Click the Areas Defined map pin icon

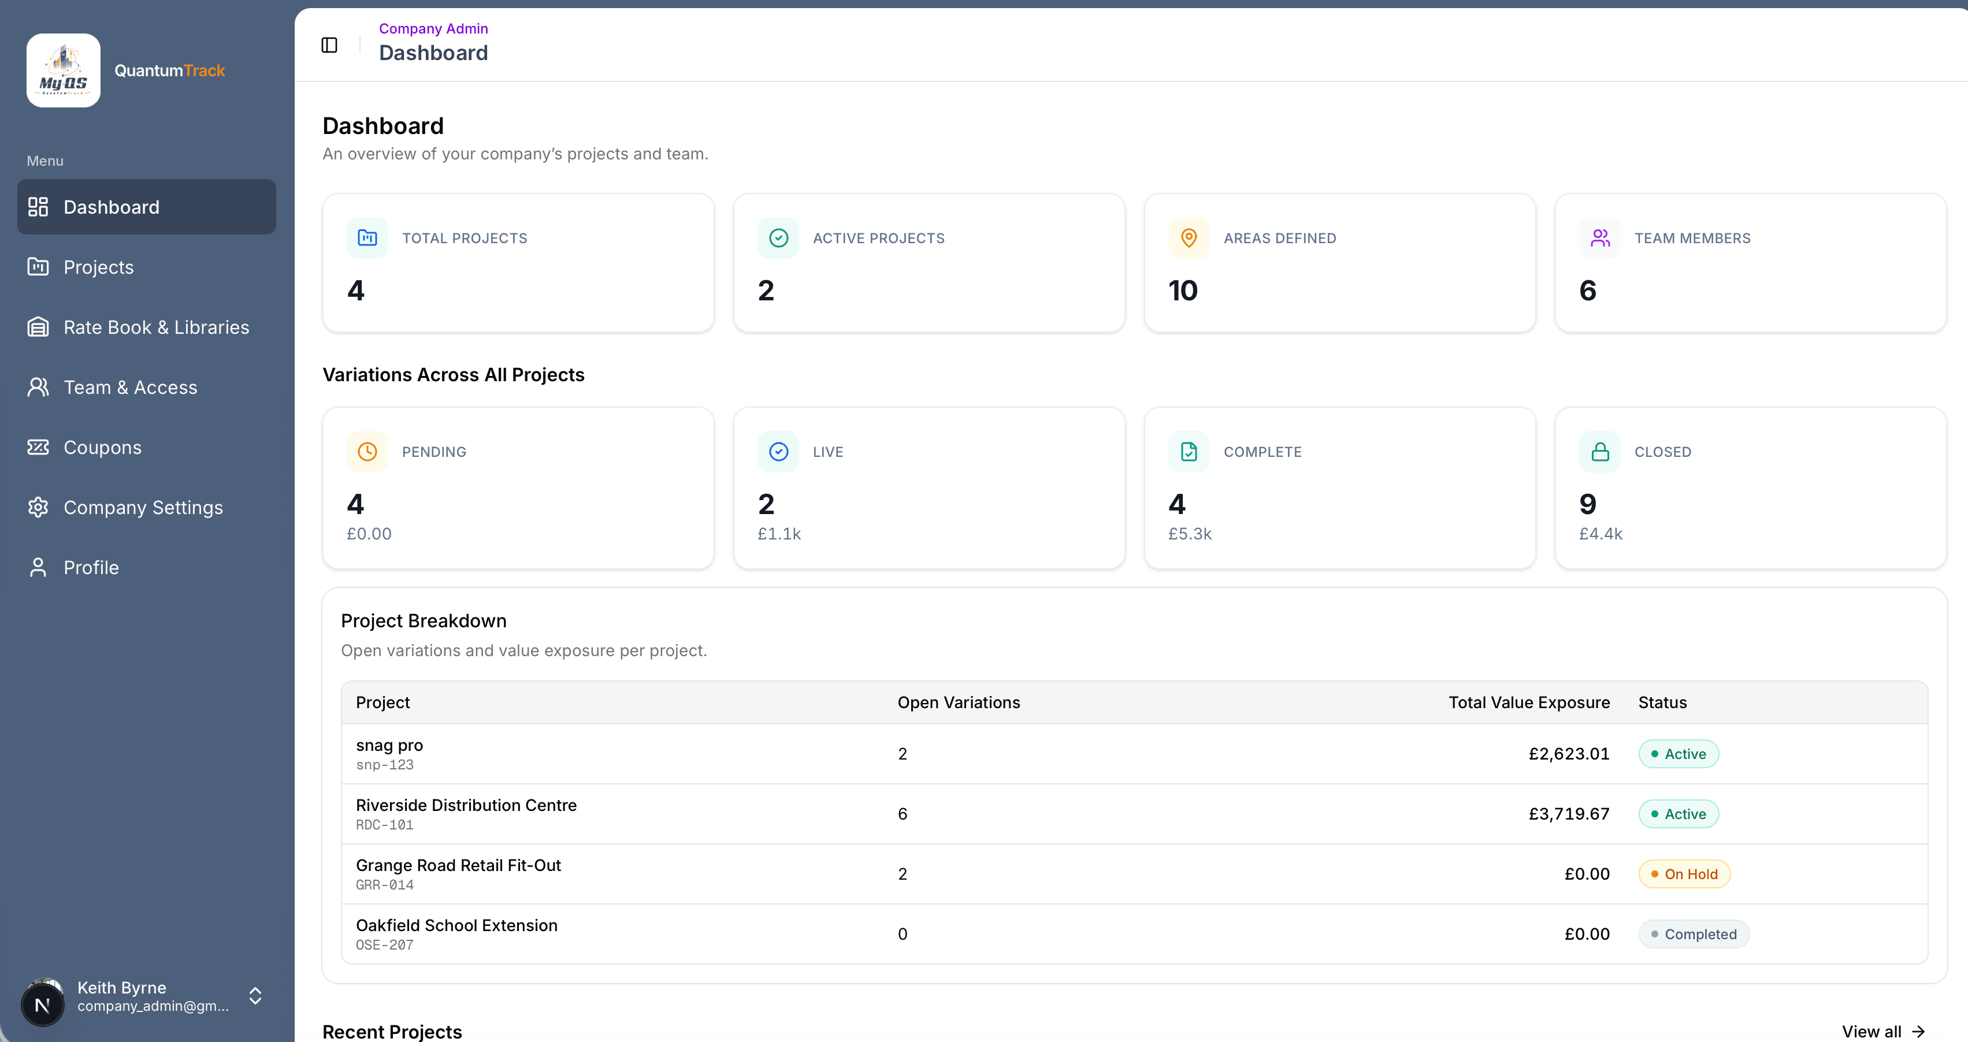click(x=1189, y=239)
